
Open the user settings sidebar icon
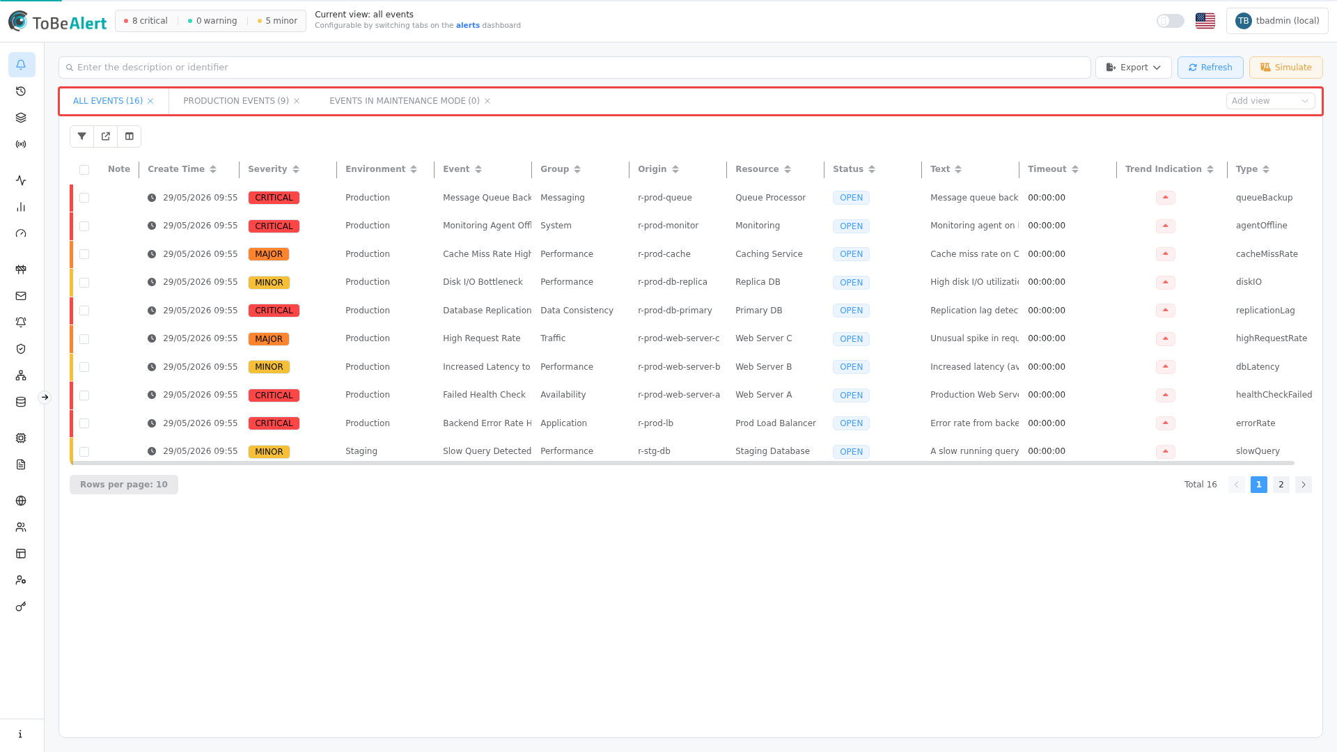pyautogui.click(x=21, y=580)
